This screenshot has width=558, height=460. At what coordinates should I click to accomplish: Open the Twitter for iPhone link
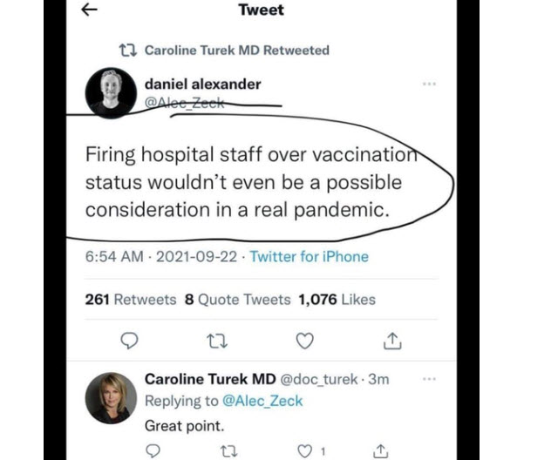click(x=309, y=256)
